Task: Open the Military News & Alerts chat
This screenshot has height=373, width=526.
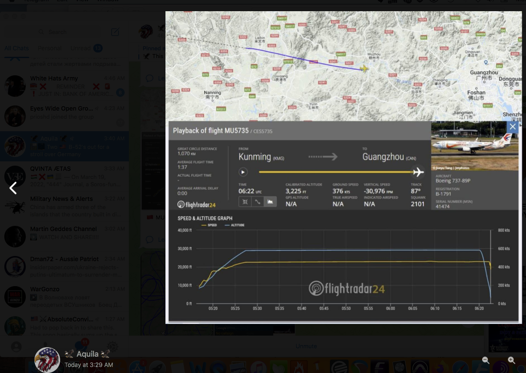Action: pos(64,207)
